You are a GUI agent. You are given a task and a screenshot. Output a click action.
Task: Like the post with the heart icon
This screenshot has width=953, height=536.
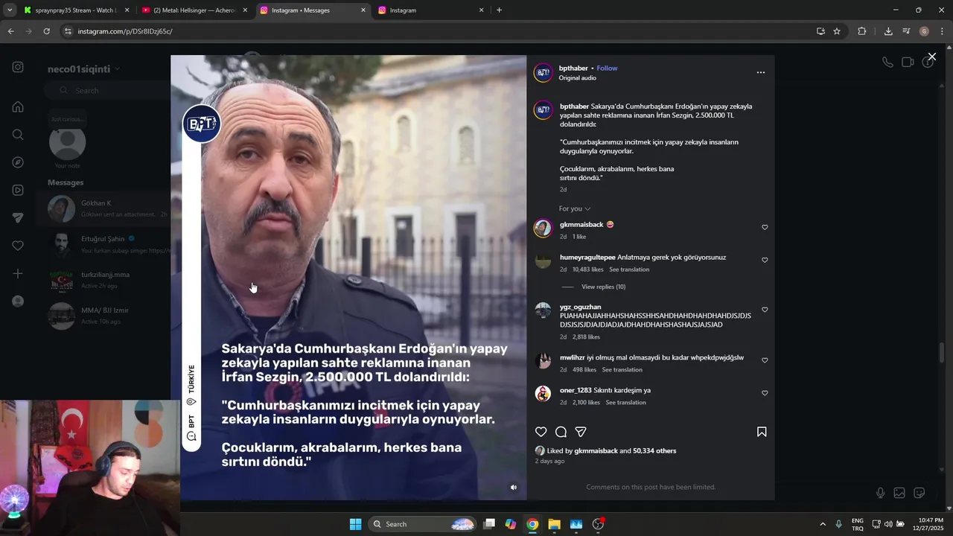[x=541, y=432]
